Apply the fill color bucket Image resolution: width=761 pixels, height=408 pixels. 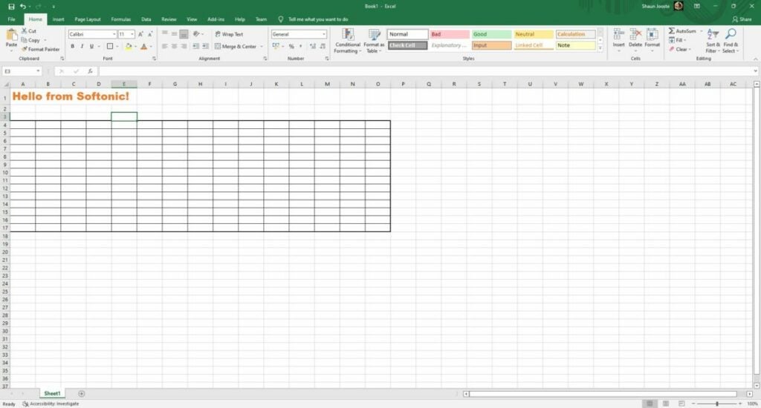(129, 47)
